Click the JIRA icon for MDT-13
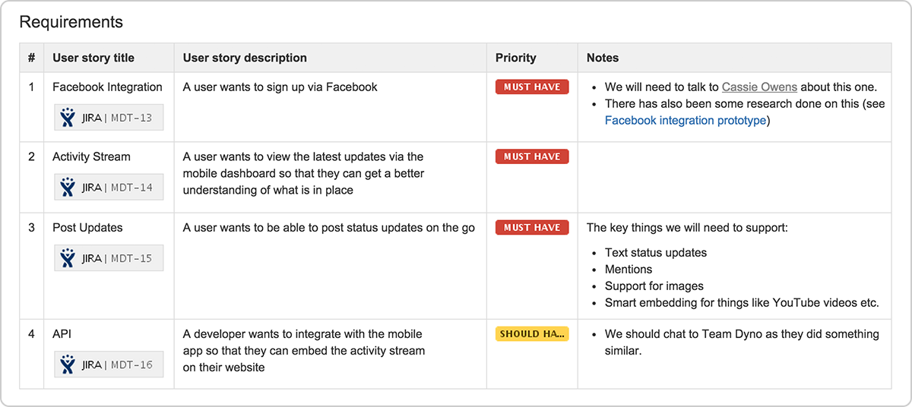 tap(68, 118)
